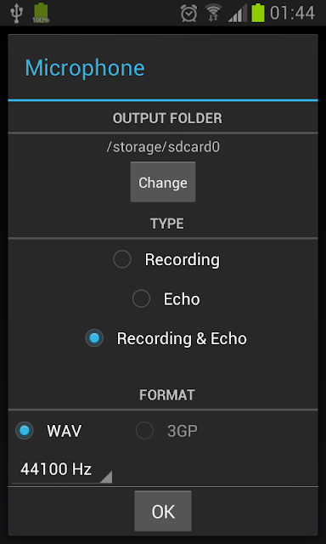Image resolution: width=326 pixels, height=544 pixels.
Task: Tap the Wi-Fi signal icon
Action: (213, 14)
